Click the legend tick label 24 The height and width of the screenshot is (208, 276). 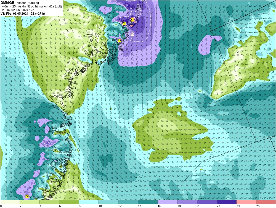pyautogui.click(x=238, y=206)
